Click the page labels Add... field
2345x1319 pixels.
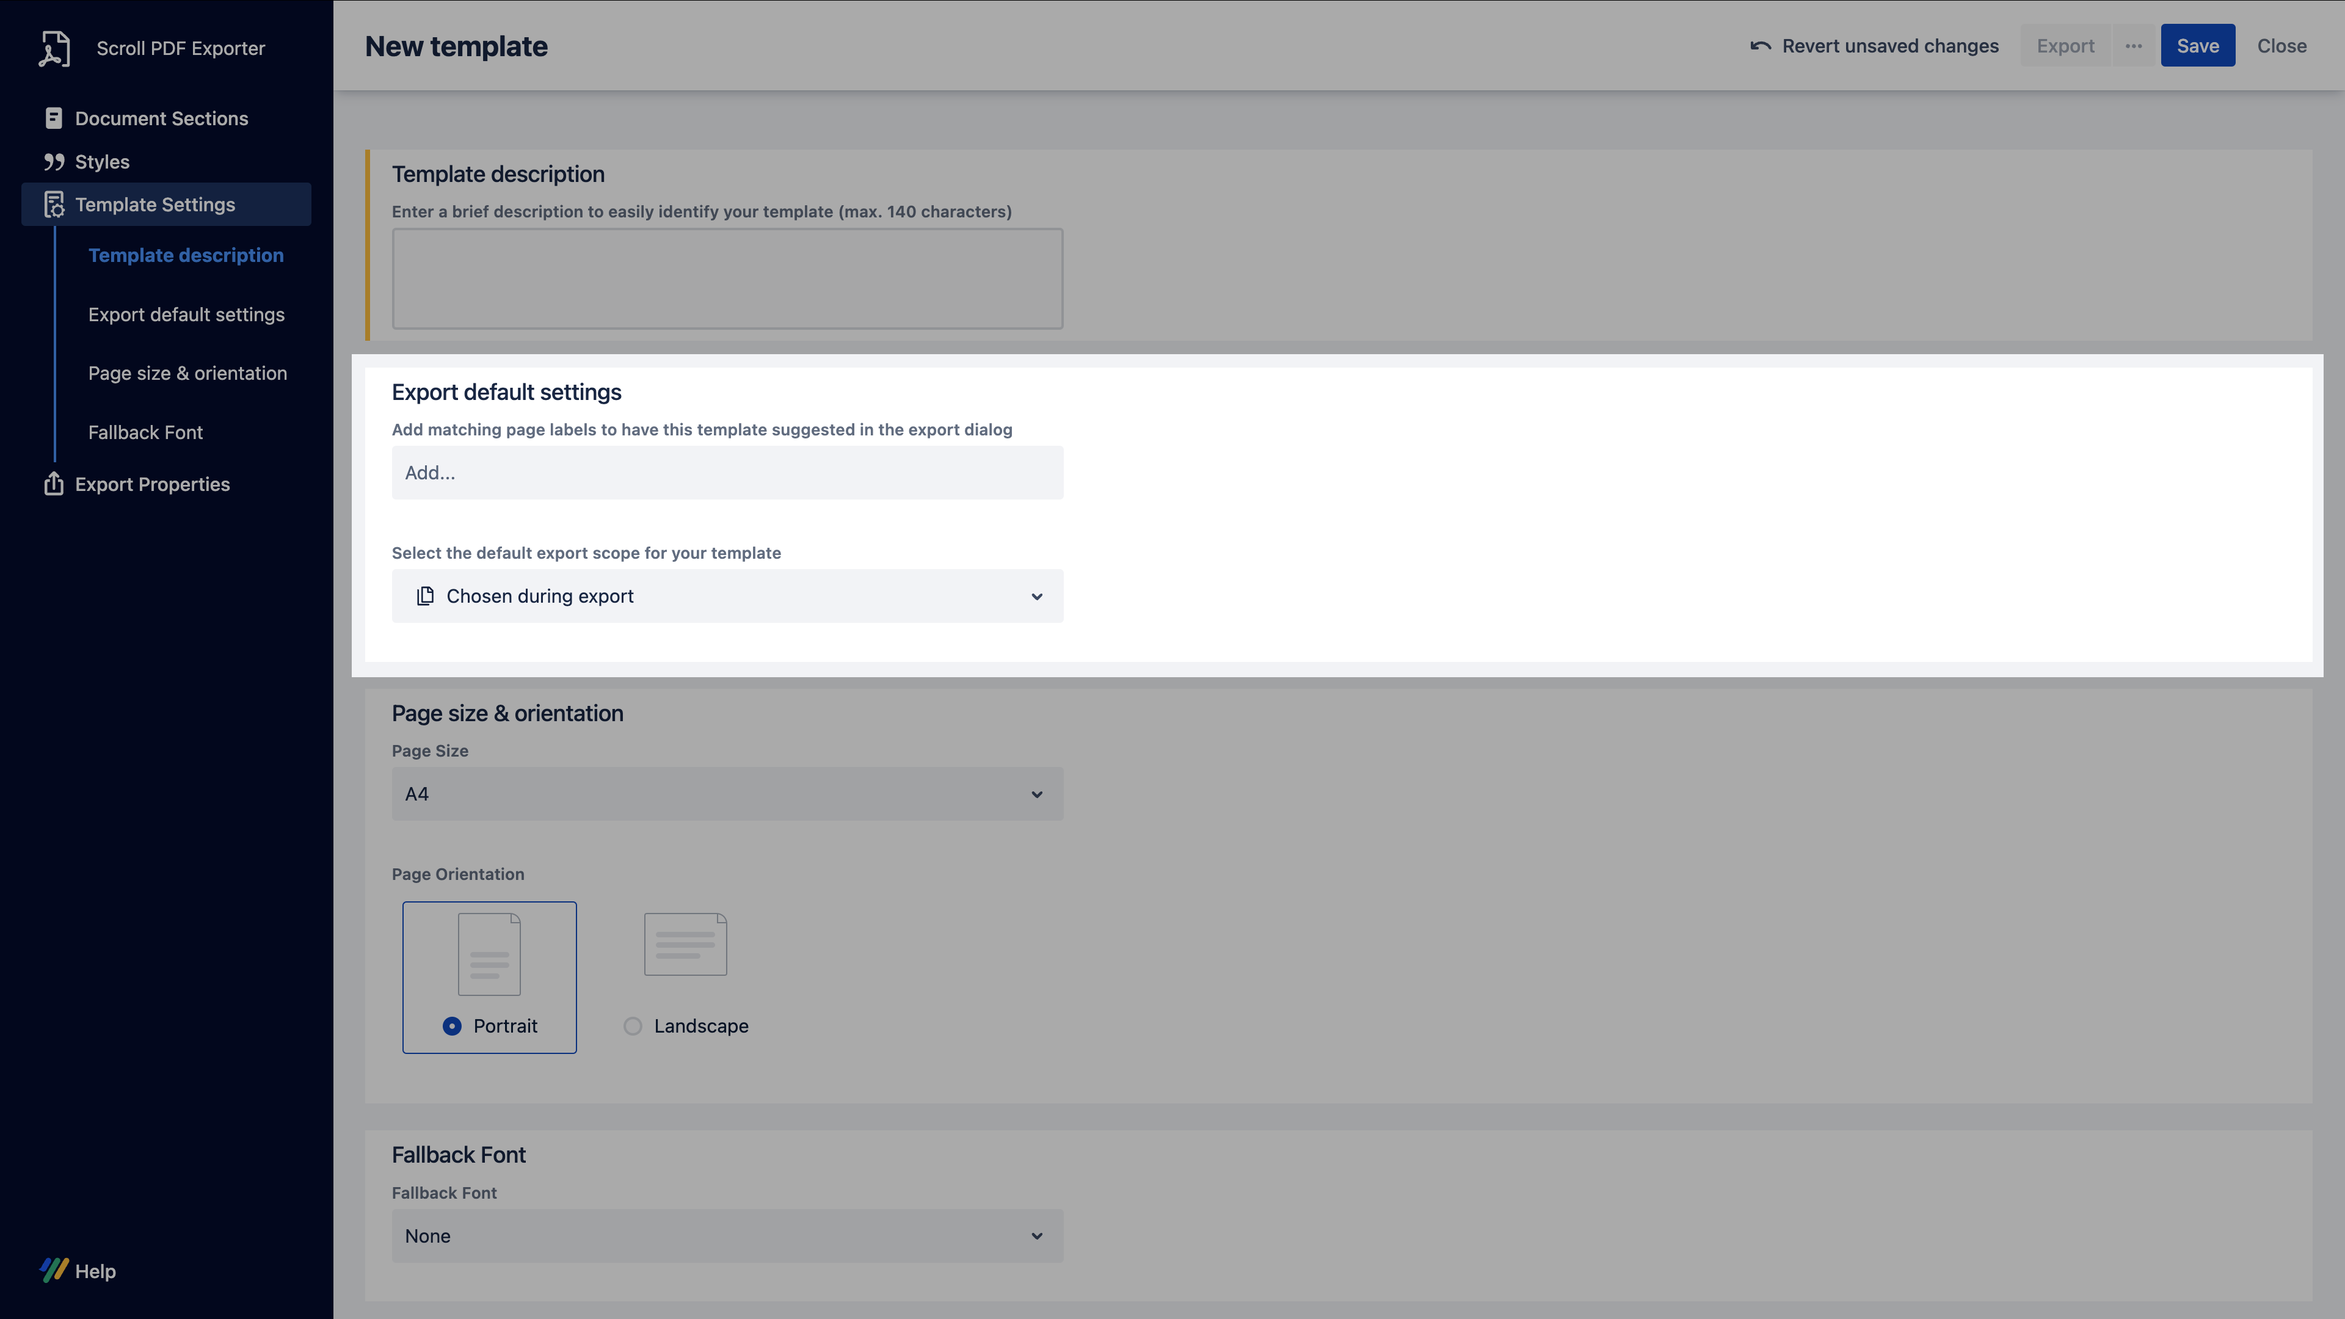pyautogui.click(x=727, y=473)
